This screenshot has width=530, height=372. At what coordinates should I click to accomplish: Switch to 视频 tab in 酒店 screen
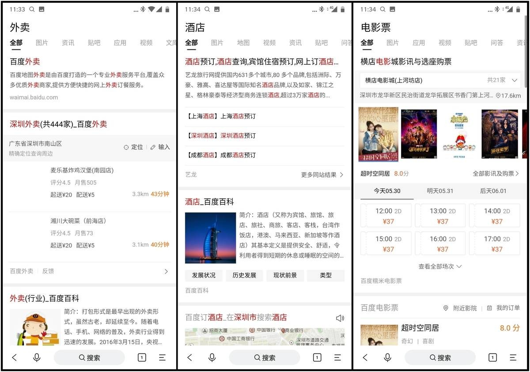[269, 43]
